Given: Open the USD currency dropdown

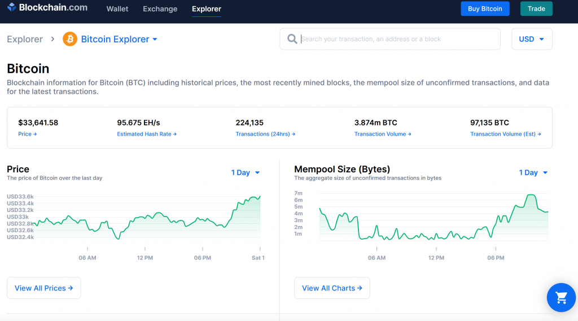Looking at the screenshot, I should 532,39.
